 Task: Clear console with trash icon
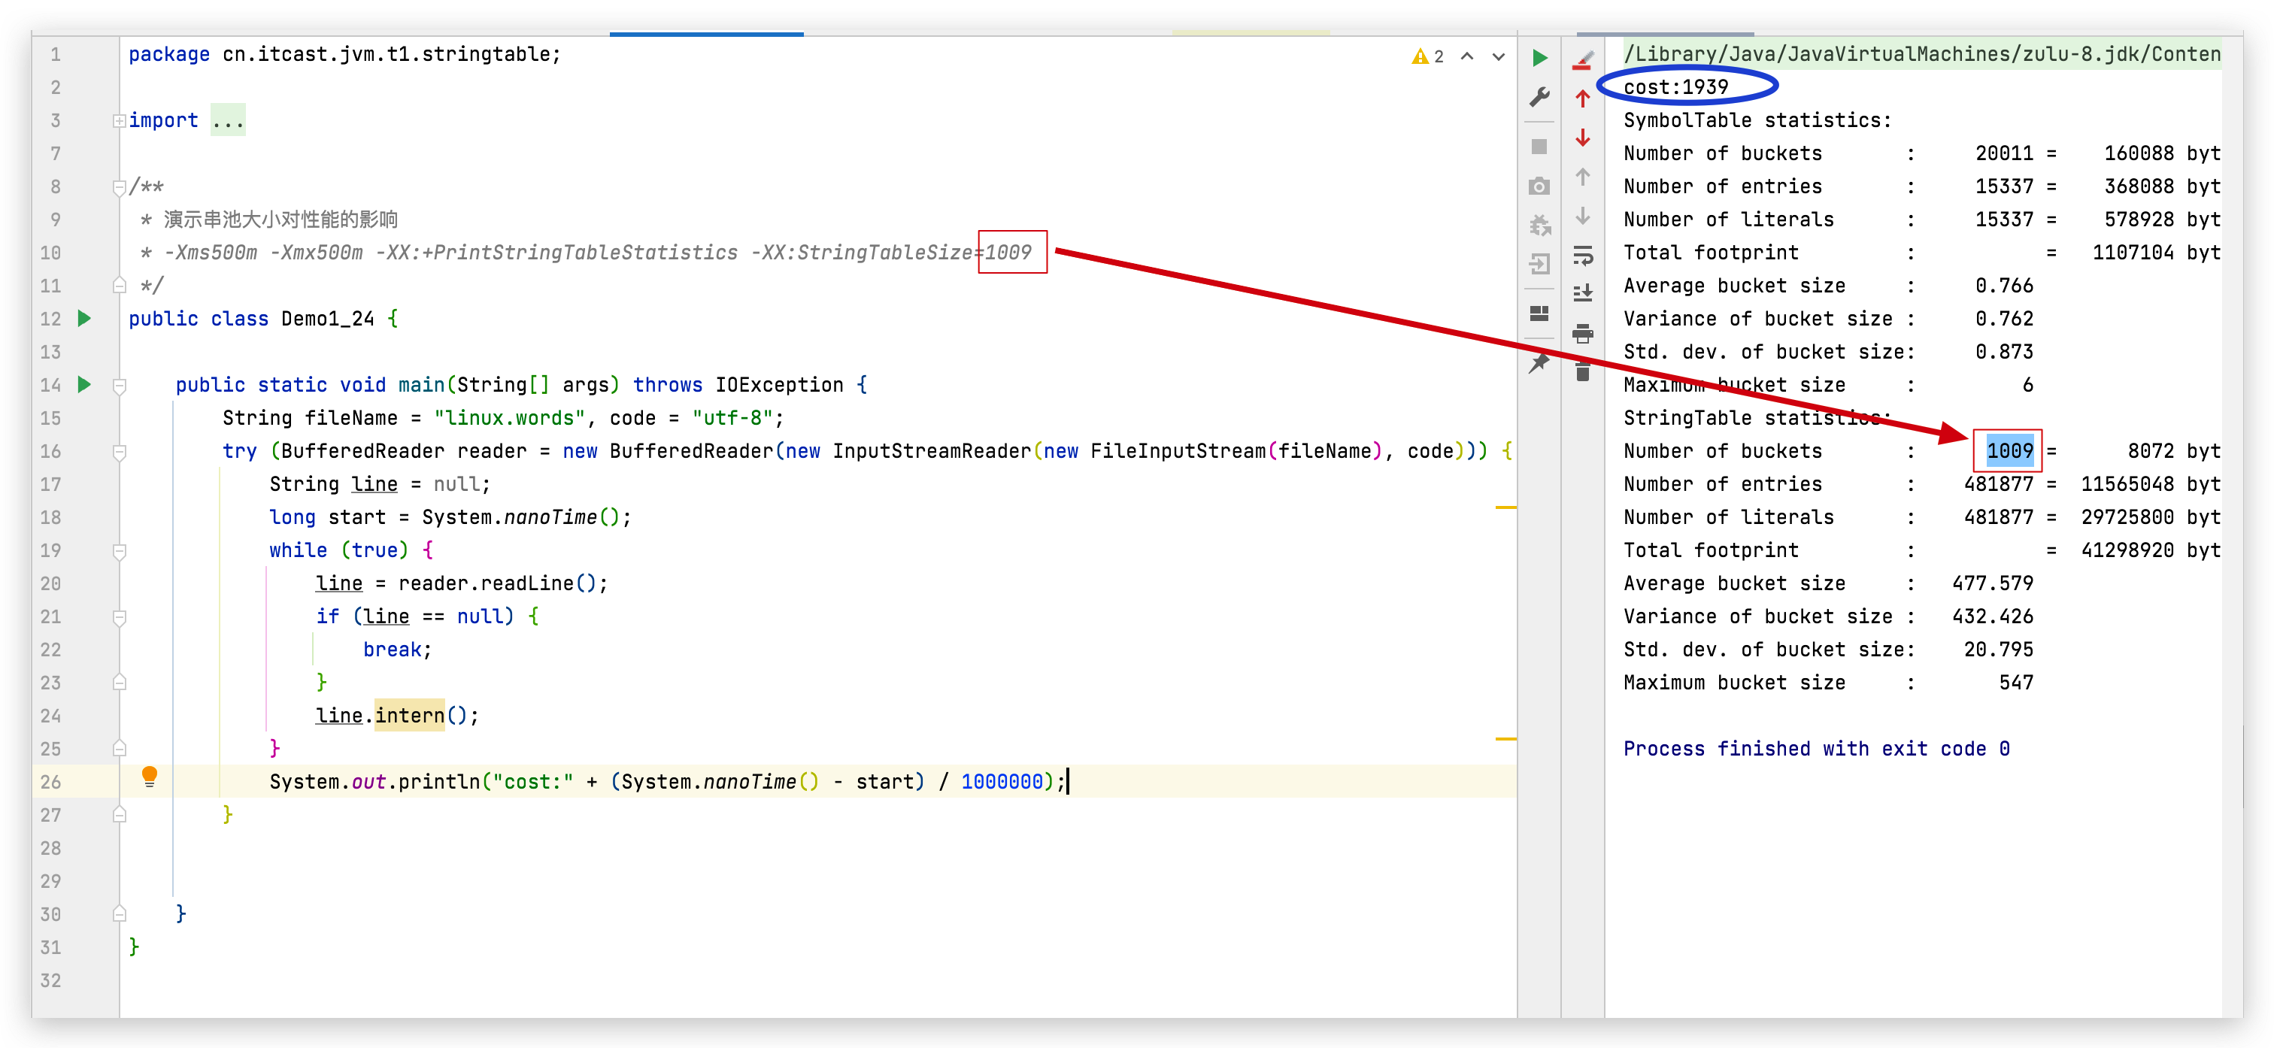(x=1583, y=371)
